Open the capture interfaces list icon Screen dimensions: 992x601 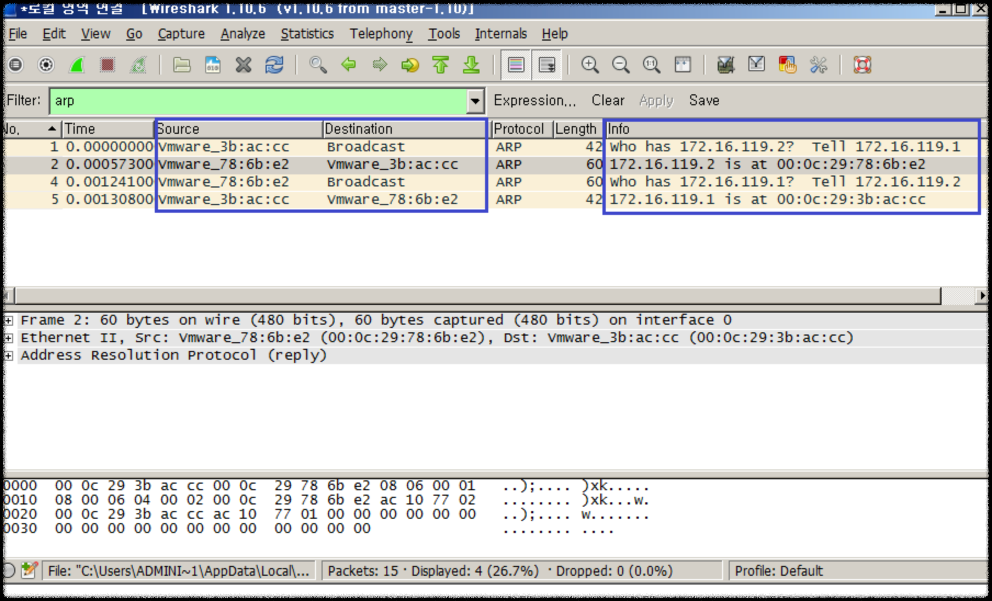[15, 65]
